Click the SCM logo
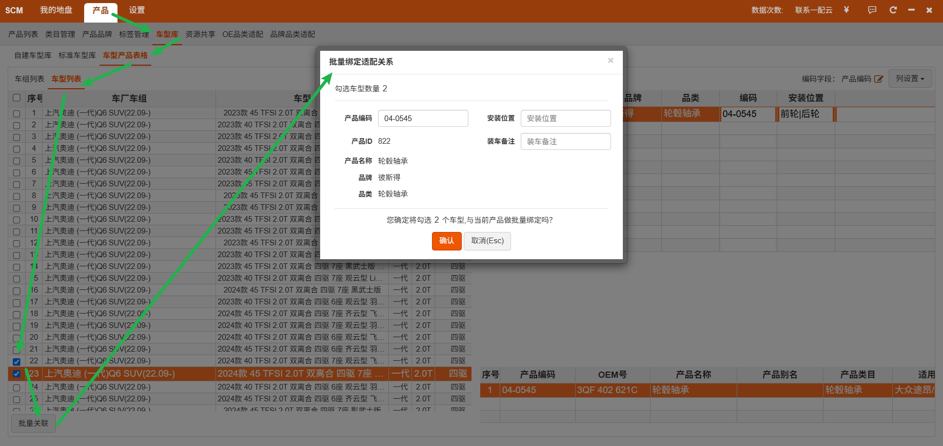Screen dimensions: 943x446 [x=14, y=10]
